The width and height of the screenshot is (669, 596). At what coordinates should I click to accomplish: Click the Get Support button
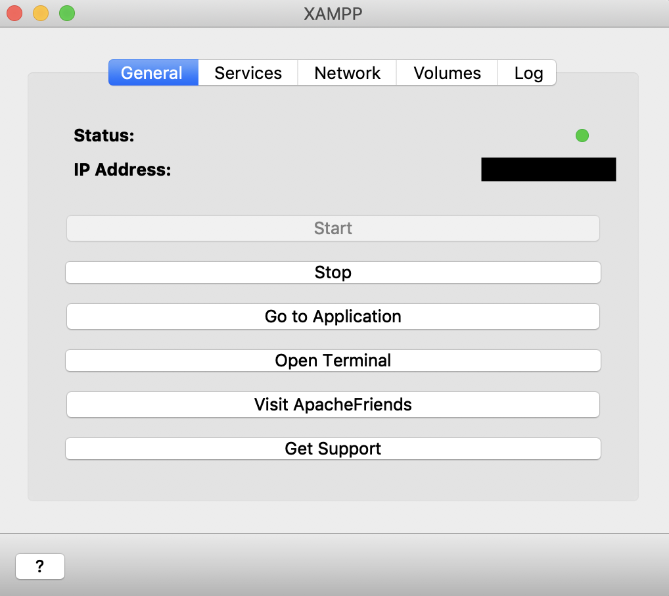pos(333,449)
